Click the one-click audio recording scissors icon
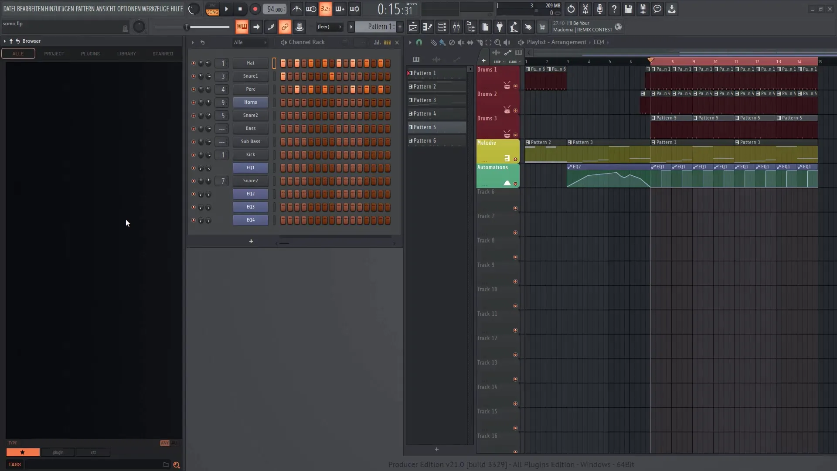The image size is (837, 471). point(585,9)
